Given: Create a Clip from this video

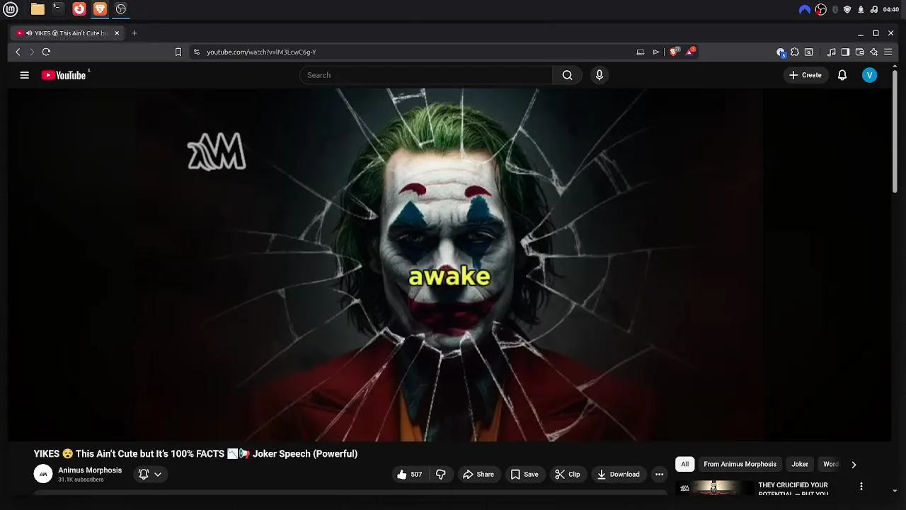Looking at the screenshot, I should (568, 475).
